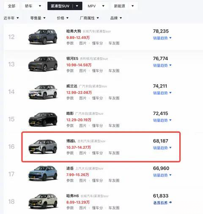Expand 销量趋势 for 博越L

pyautogui.click(x=162, y=148)
